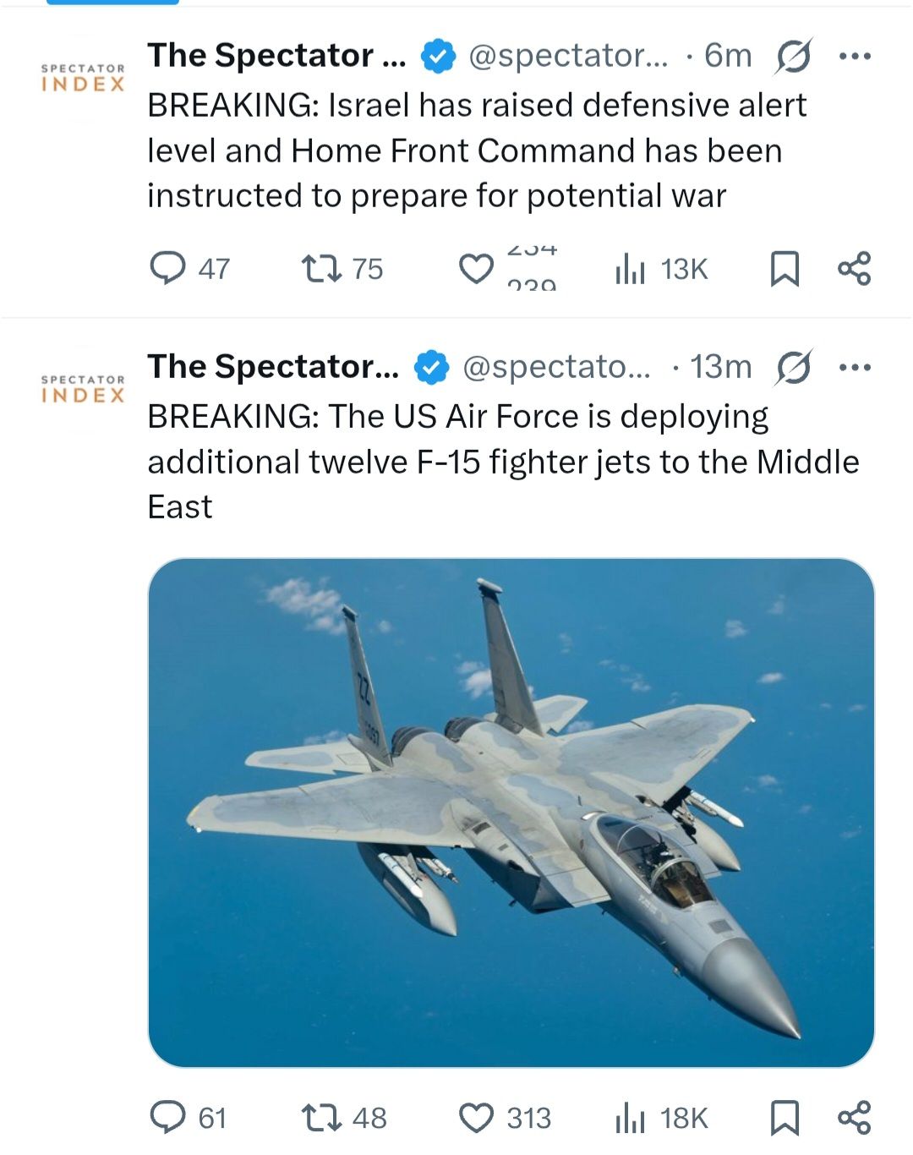Image resolution: width=913 pixels, height=1155 pixels.
Task: Open the Israel defensive alert tweet text
Action: pos(477,151)
